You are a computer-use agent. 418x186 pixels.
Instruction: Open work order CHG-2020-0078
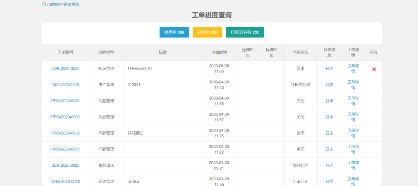(65, 181)
